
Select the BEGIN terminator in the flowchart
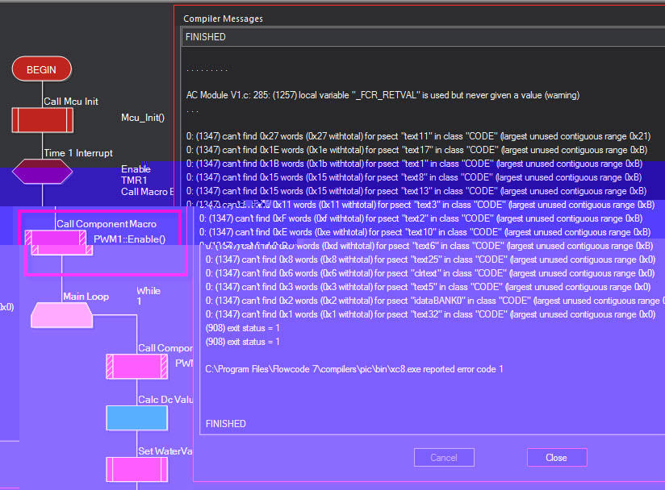pos(42,69)
